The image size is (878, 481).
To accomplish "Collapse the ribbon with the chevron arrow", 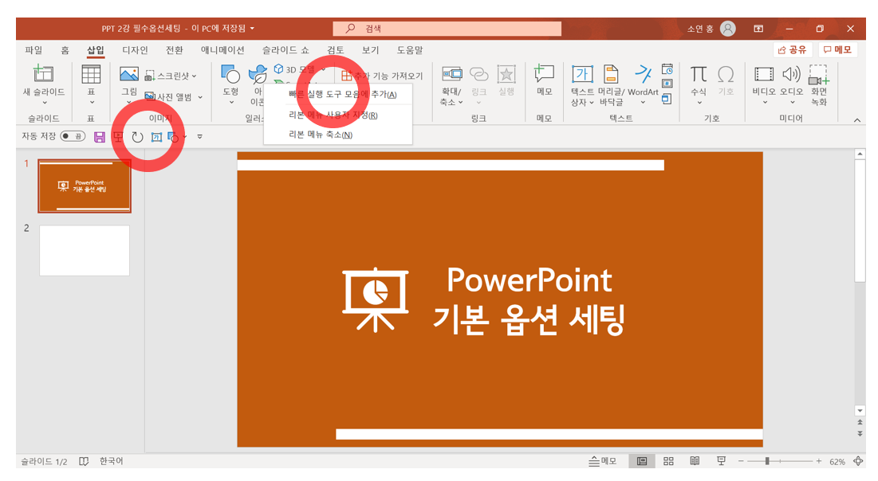I will point(856,119).
